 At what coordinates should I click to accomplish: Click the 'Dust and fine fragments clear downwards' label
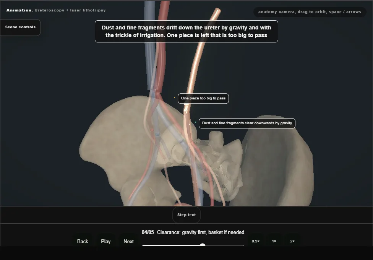pyautogui.click(x=247, y=123)
